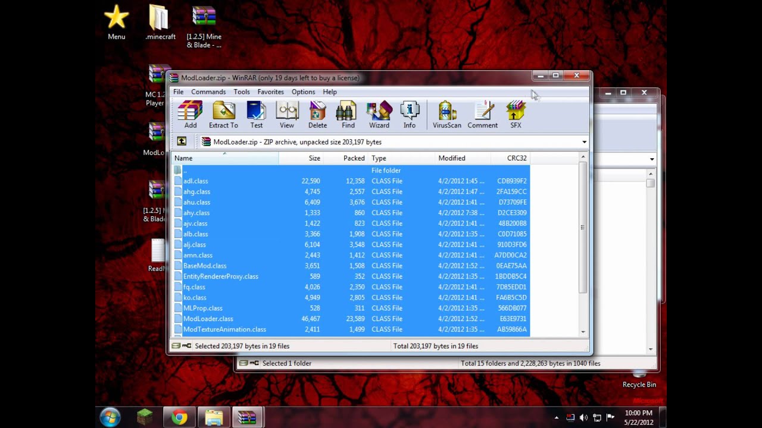Sort by the CRC32 column header
The image size is (762, 428).
(x=510, y=158)
